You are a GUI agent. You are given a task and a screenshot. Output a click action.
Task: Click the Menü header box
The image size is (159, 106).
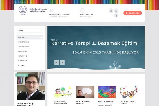pyautogui.click(x=30, y=30)
